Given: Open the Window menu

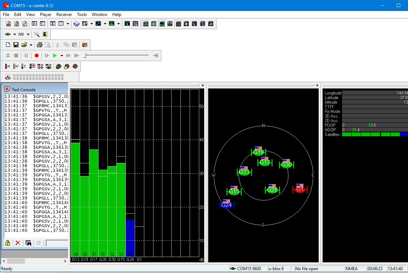Looking at the screenshot, I should click(99, 14).
